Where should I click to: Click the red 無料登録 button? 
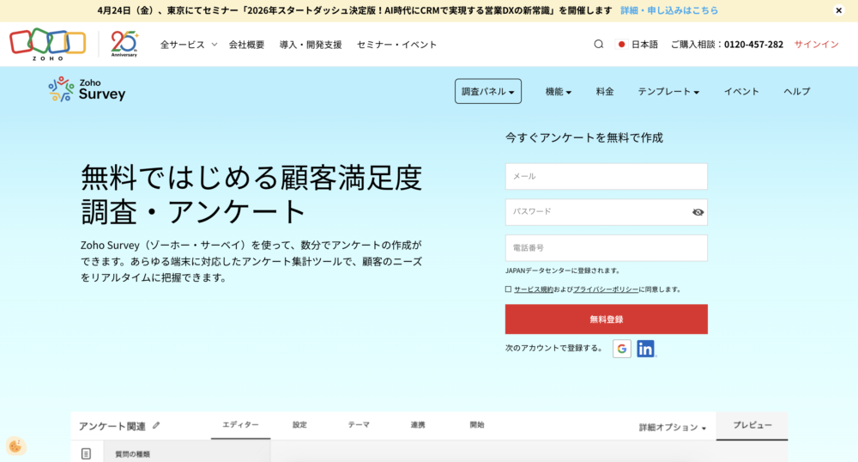(607, 319)
